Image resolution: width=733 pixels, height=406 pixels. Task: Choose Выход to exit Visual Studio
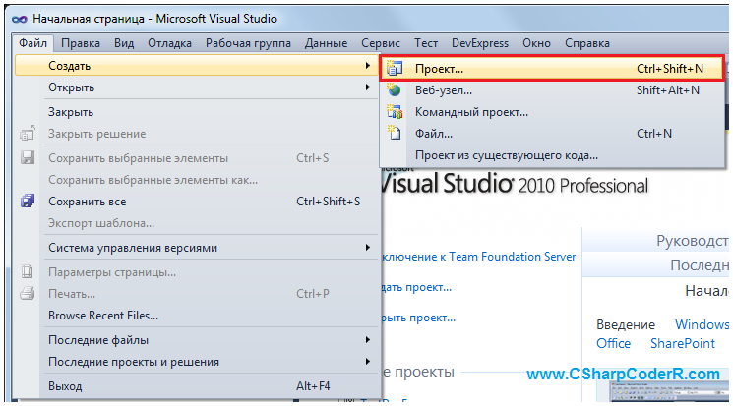tap(65, 386)
